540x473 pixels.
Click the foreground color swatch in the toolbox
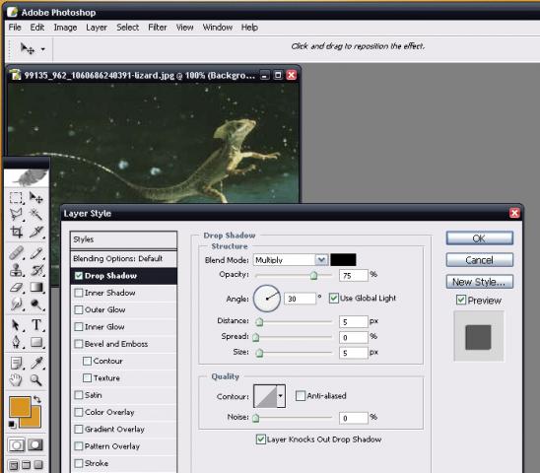point(20,407)
